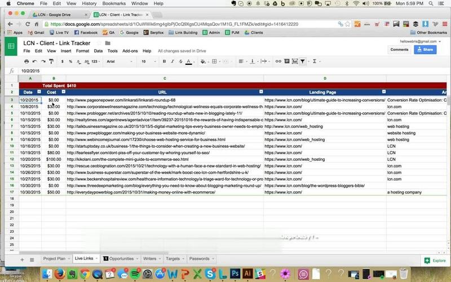
Task: Open Spotify from the dock
Action: point(135,274)
